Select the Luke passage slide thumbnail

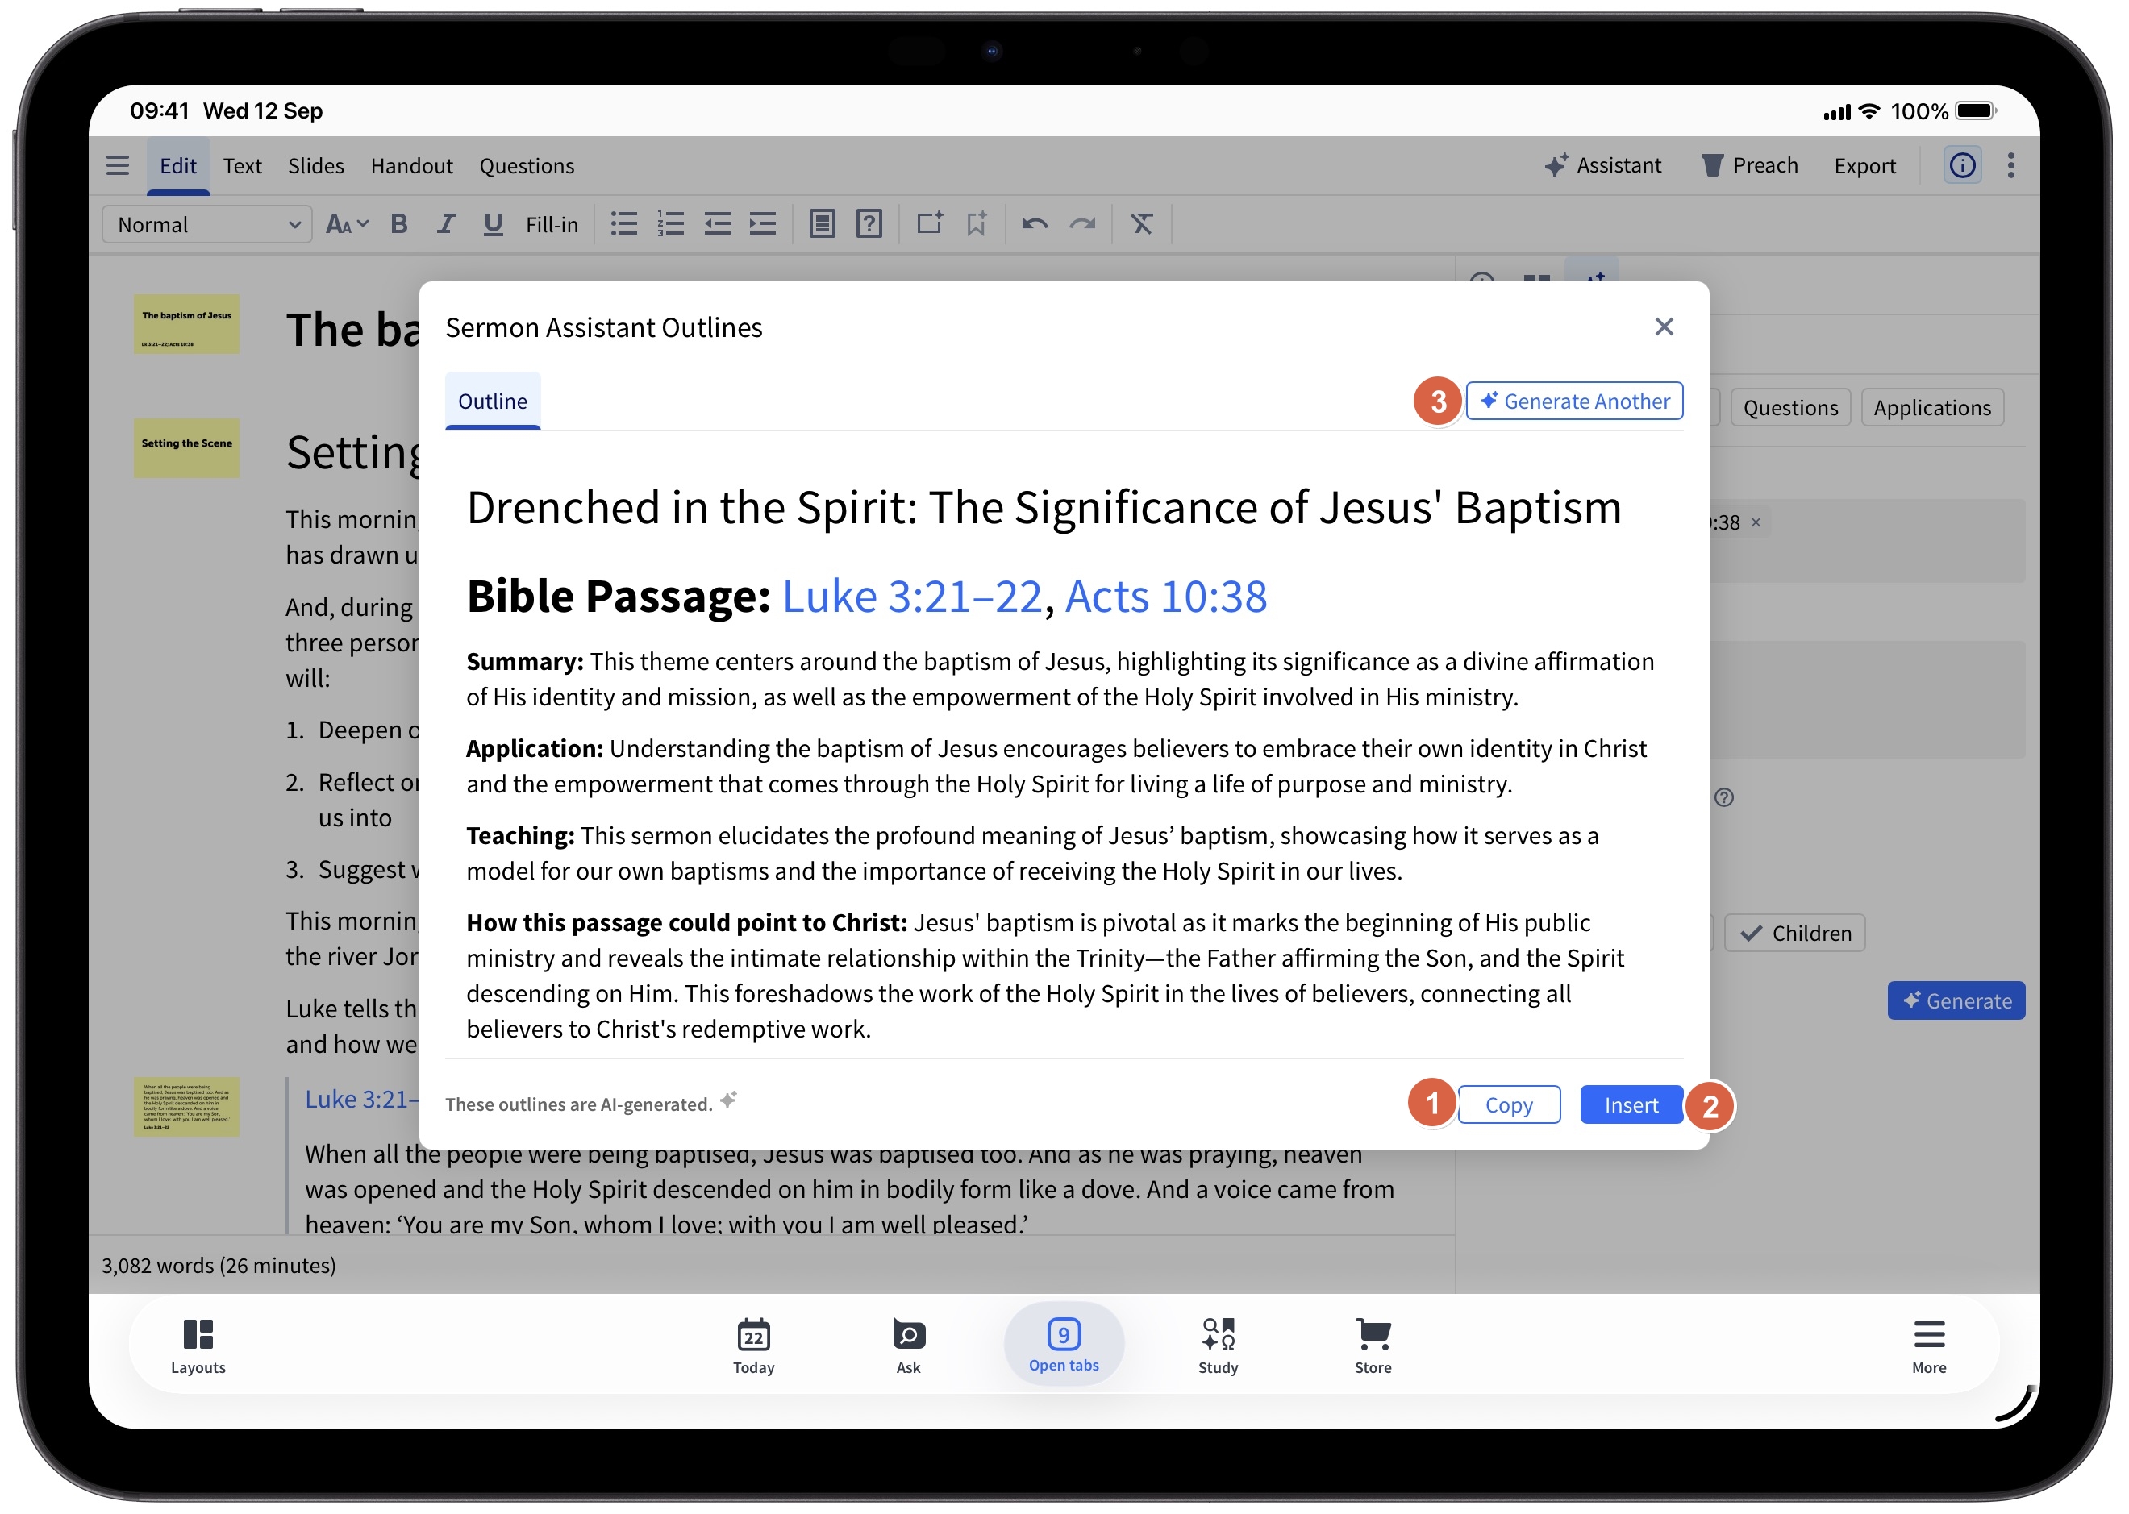[186, 1108]
